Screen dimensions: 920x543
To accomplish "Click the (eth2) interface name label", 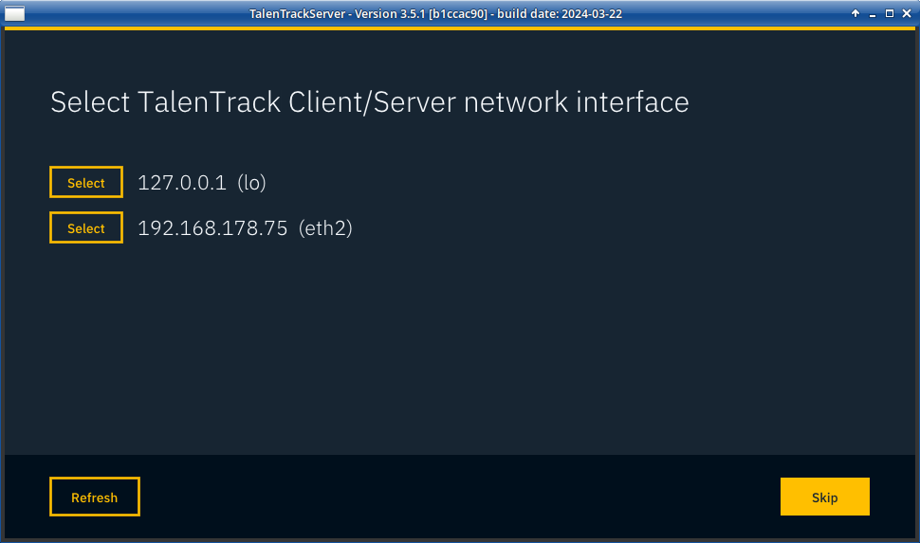I will coord(325,228).
